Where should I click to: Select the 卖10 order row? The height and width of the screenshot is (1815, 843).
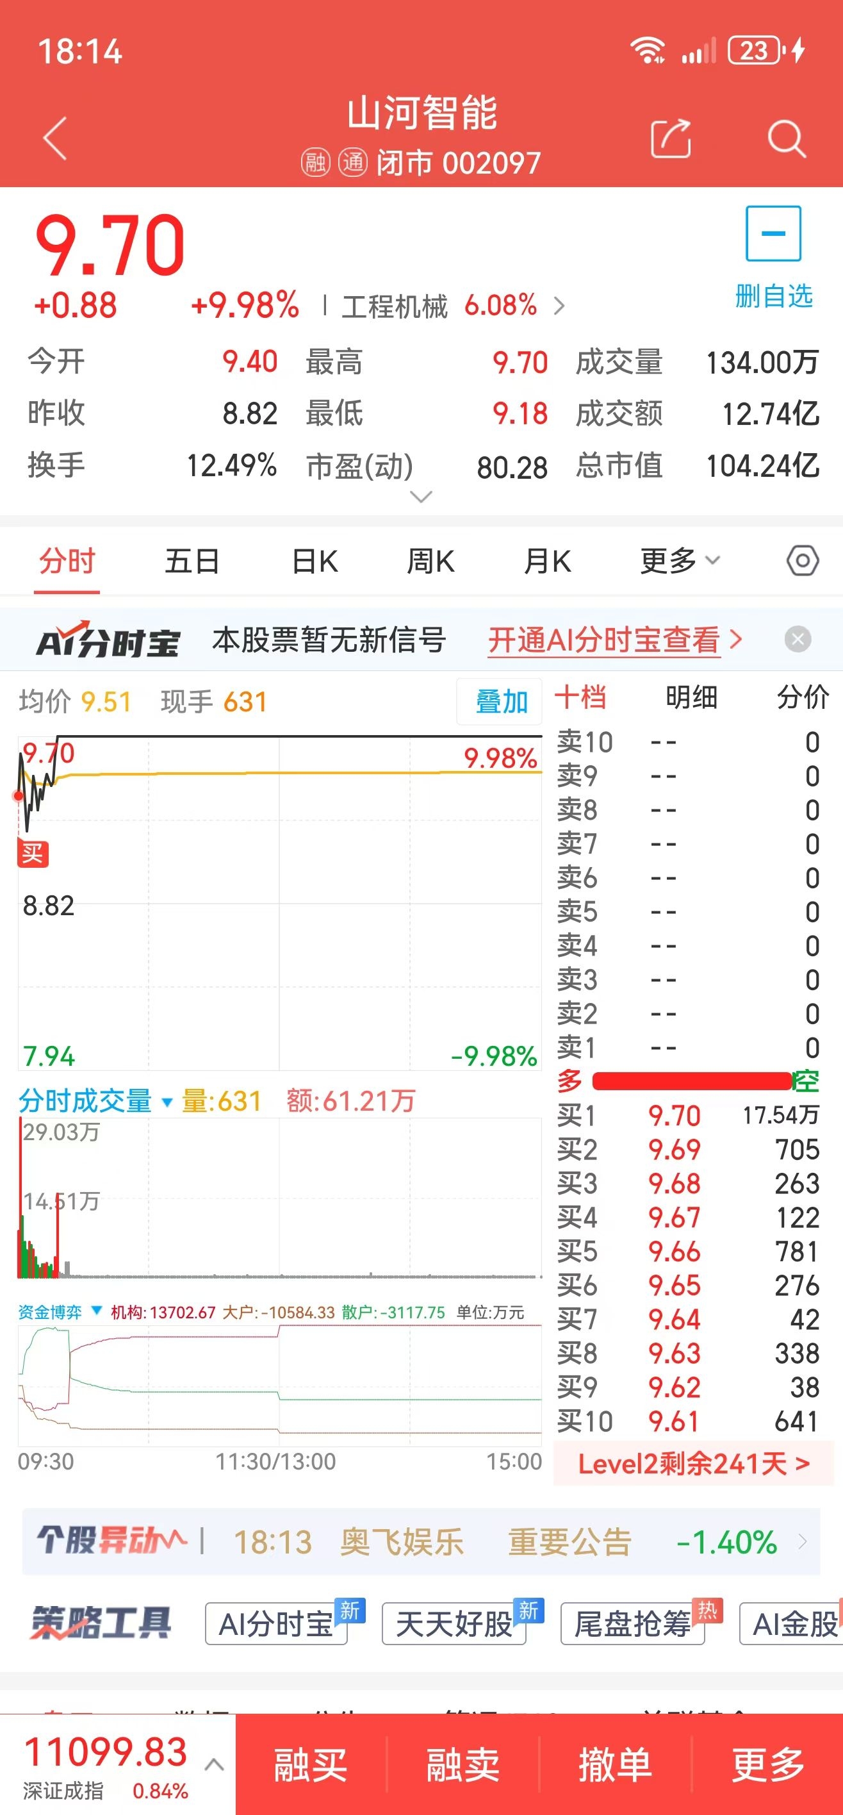tap(689, 742)
